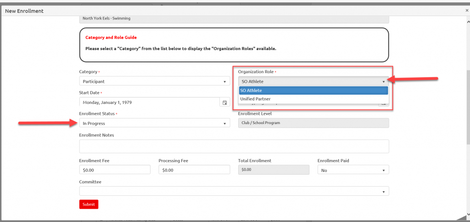470x222 pixels.
Task: Open the Start Date calendar picker icon
Action: tap(225, 102)
